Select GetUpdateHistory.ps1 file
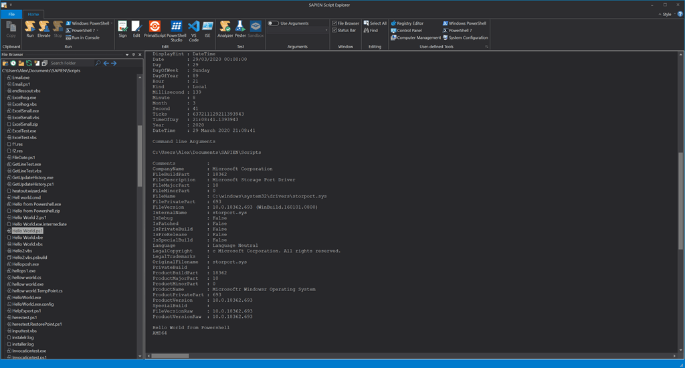 pyautogui.click(x=33, y=184)
